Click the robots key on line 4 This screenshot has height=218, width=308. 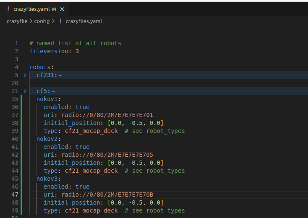tap(40, 67)
